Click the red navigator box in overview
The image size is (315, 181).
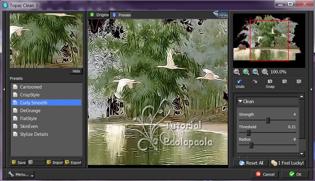[x=269, y=40]
